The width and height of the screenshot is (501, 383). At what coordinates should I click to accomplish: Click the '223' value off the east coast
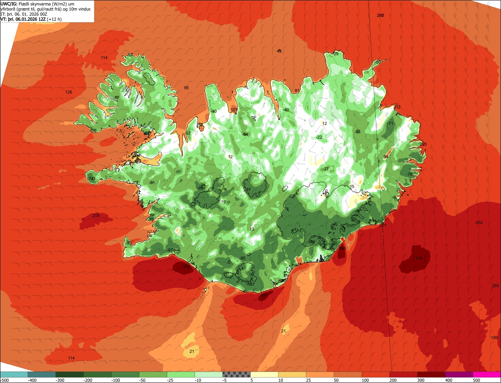423,144
